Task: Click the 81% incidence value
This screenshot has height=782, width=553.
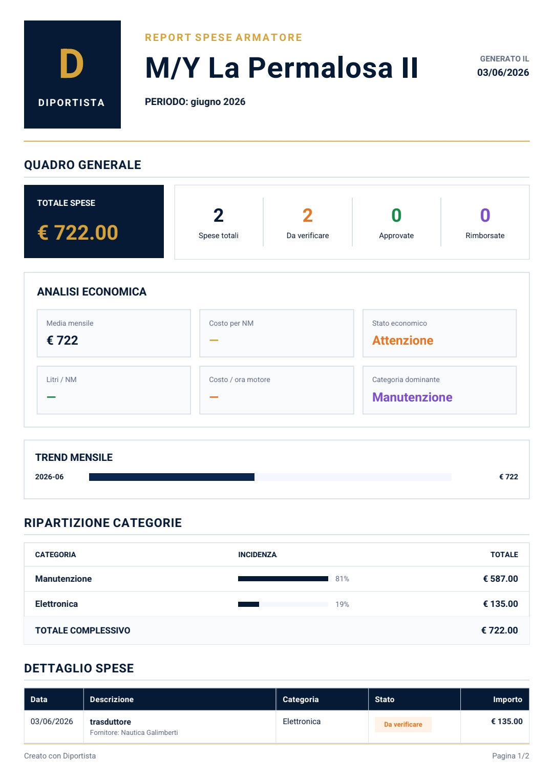Action: click(x=342, y=579)
